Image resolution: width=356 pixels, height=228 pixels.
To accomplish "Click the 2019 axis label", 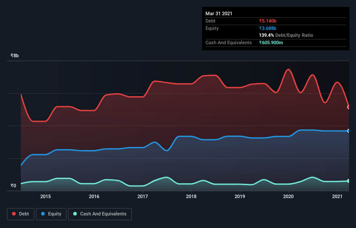I will click(240, 196).
